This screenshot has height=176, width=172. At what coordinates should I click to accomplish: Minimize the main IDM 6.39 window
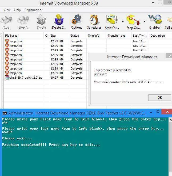[x=153, y=3]
